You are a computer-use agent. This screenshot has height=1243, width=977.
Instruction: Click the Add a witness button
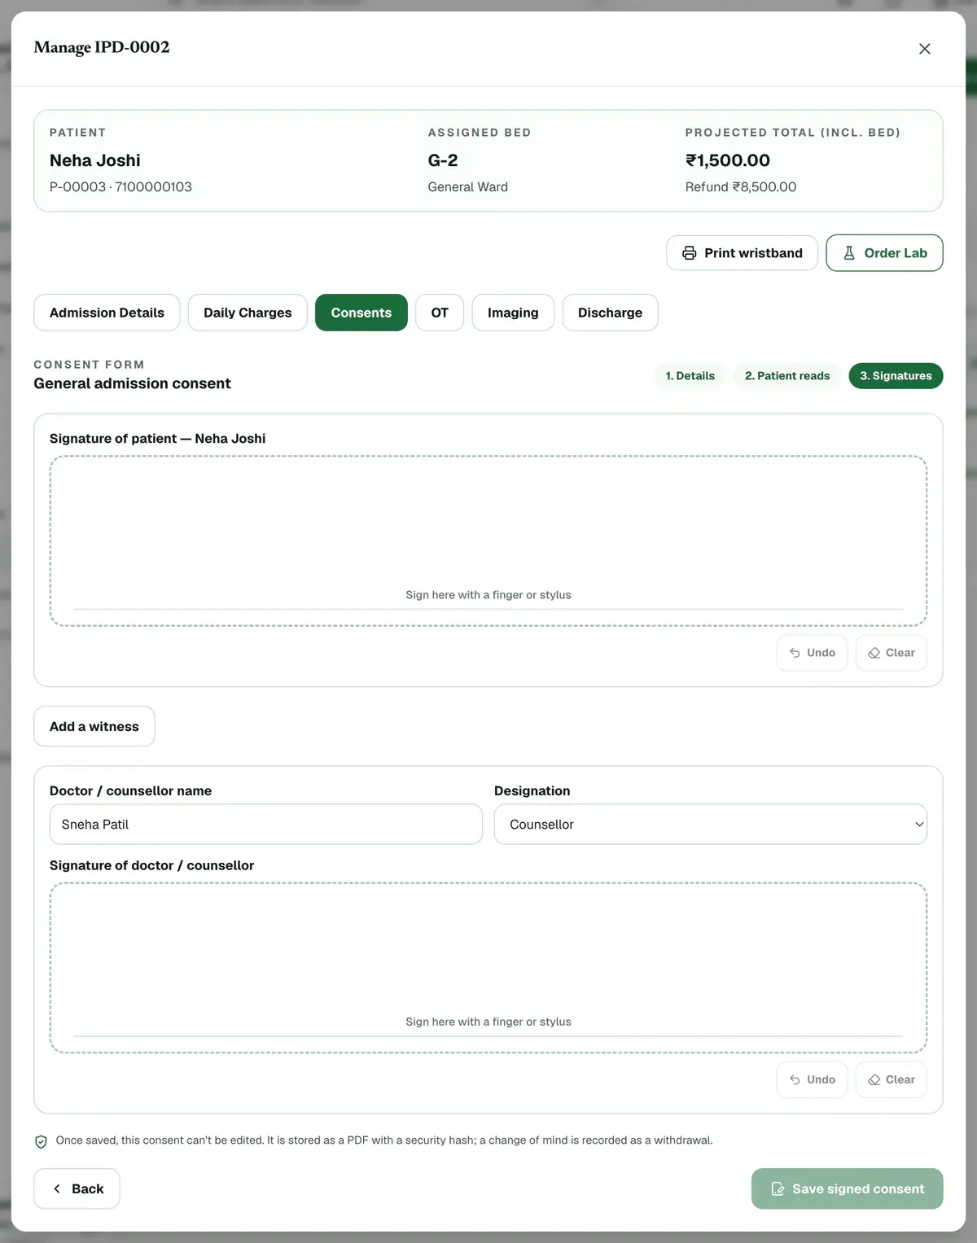(x=94, y=726)
